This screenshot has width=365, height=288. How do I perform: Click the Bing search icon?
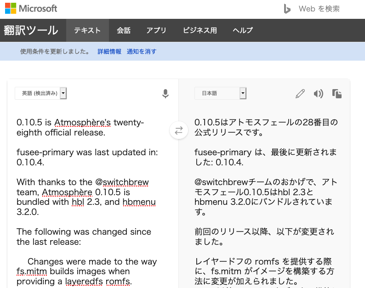click(x=287, y=9)
